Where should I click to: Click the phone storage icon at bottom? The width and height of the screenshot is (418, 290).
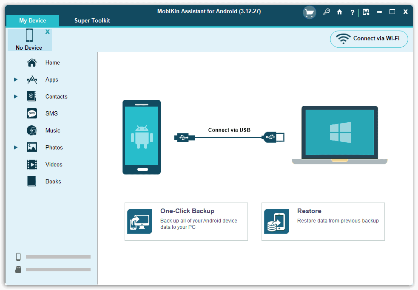(18, 257)
